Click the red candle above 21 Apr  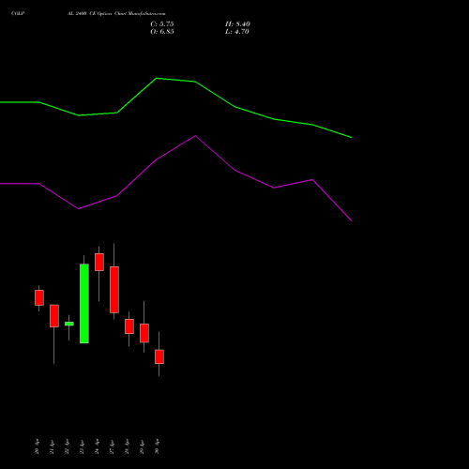54,316
